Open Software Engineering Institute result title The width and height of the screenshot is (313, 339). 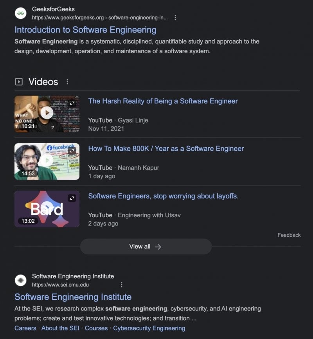pos(73,297)
